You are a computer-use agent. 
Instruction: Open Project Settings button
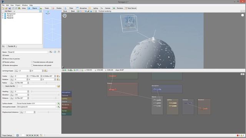point(8,135)
